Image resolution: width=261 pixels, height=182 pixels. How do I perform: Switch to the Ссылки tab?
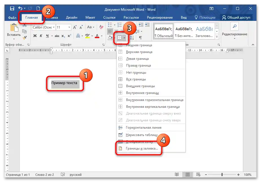[109, 17]
